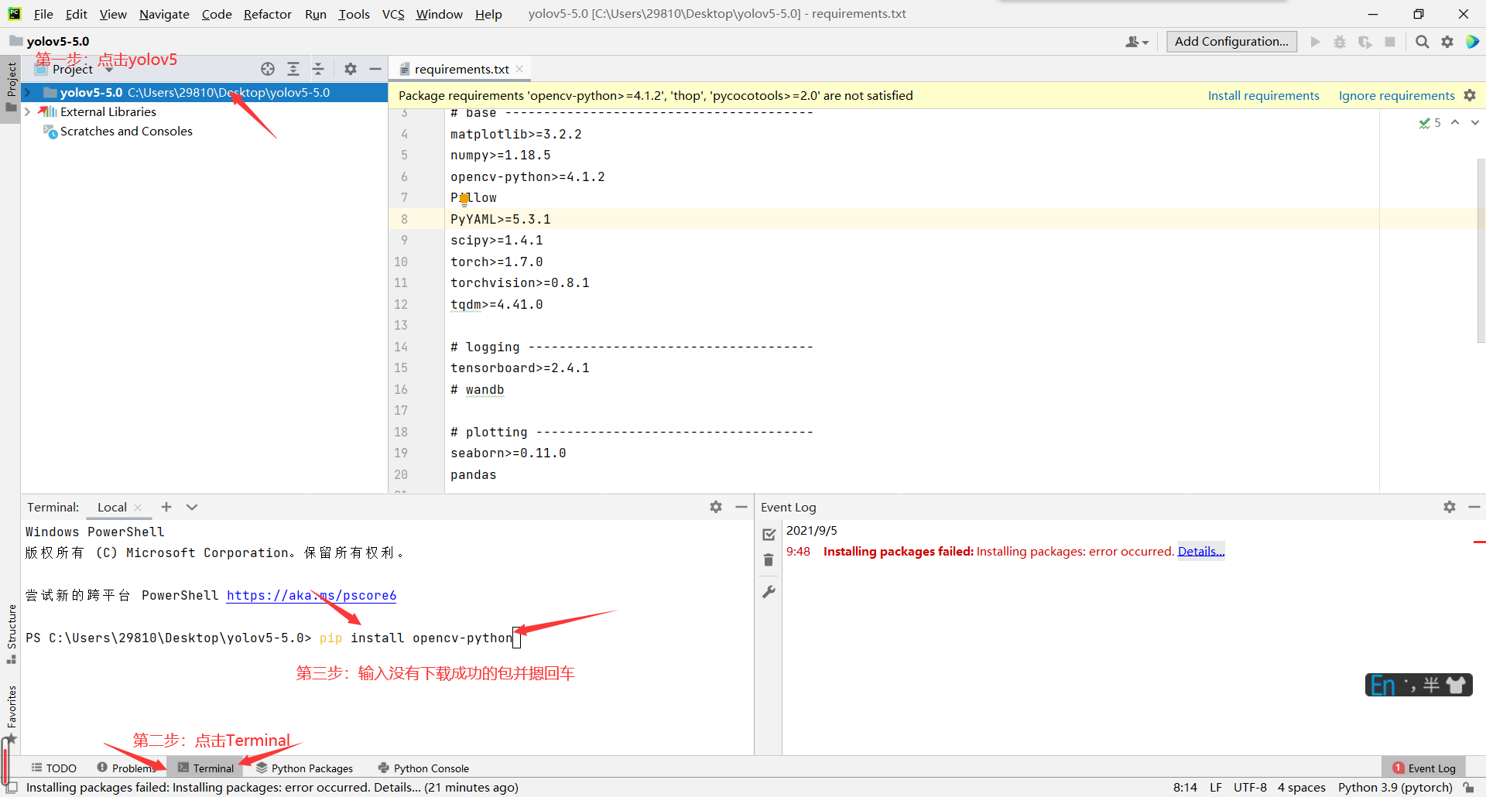Go to previous highlighted problem arrow
Viewport: 1486px width, 797px height.
[x=1455, y=122]
